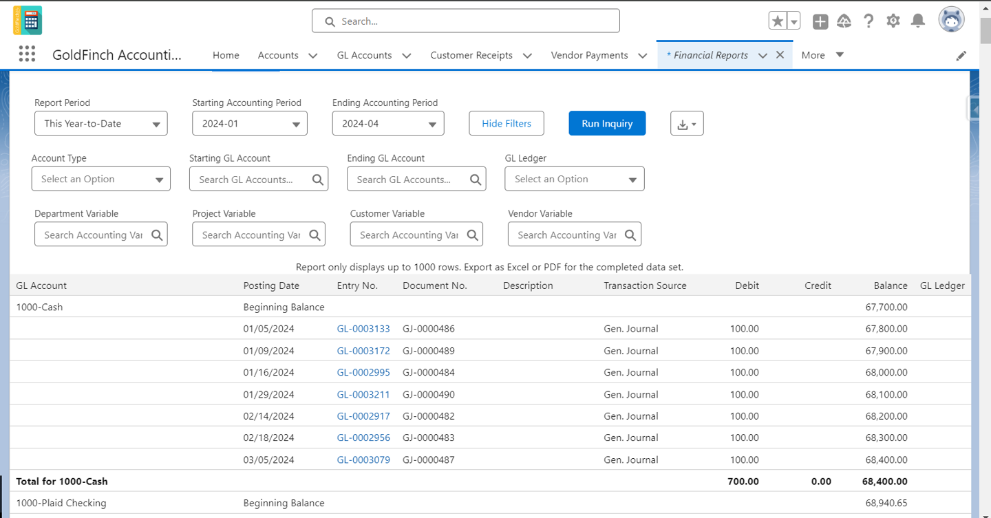Expand the Financial Reports tab chevron
The width and height of the screenshot is (991, 518).
coord(763,56)
